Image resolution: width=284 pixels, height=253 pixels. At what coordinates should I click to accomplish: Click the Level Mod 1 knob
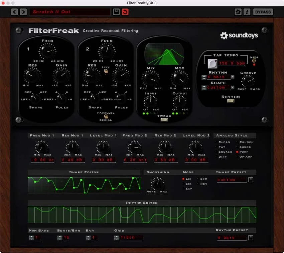coord(103,147)
